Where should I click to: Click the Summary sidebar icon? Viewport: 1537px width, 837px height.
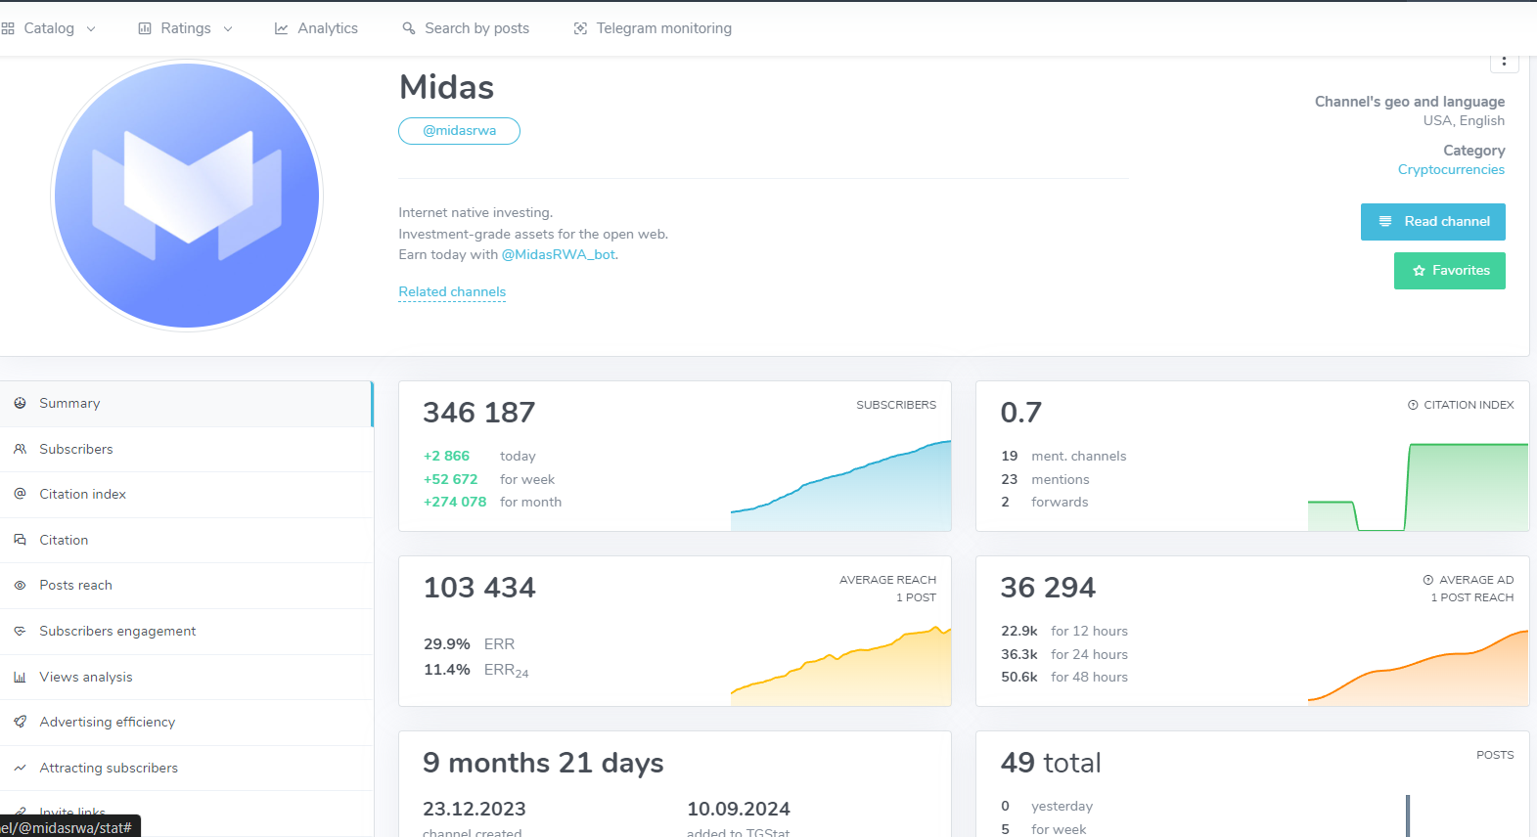[x=20, y=403]
